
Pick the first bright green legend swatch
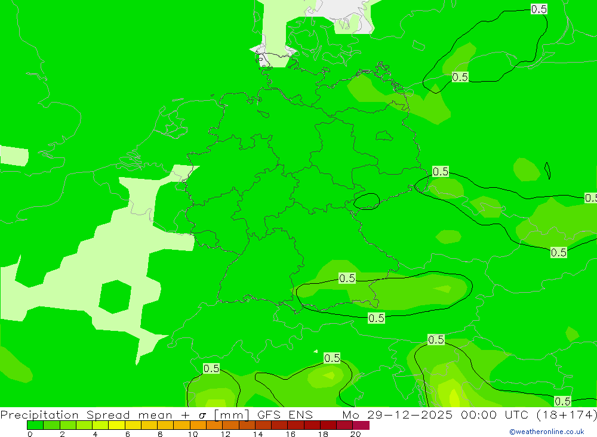click(35, 425)
